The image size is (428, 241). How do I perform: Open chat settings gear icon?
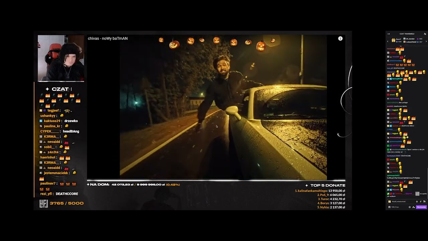click(x=410, y=207)
